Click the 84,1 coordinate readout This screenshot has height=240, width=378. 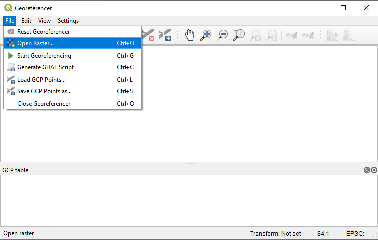(323, 233)
